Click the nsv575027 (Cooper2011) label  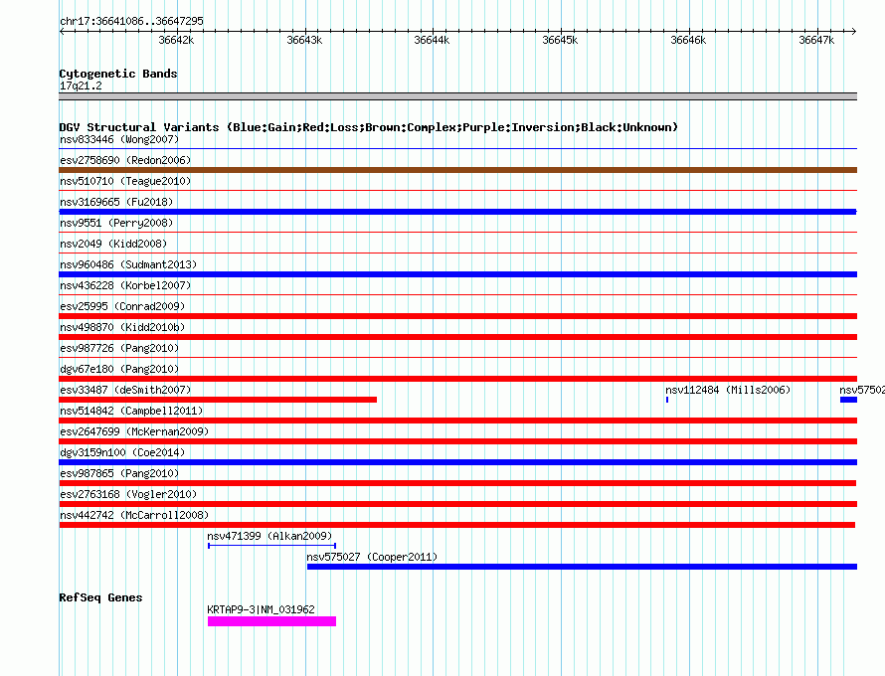click(x=372, y=557)
